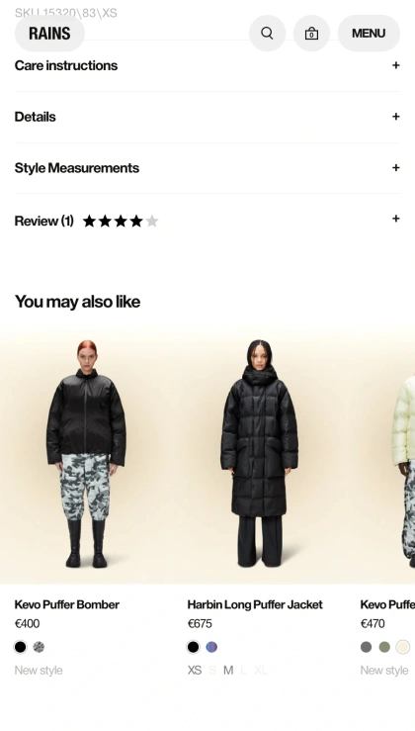Screen dimensions: 415x731
Task: Open the search icon in header
Action: pyautogui.click(x=267, y=33)
